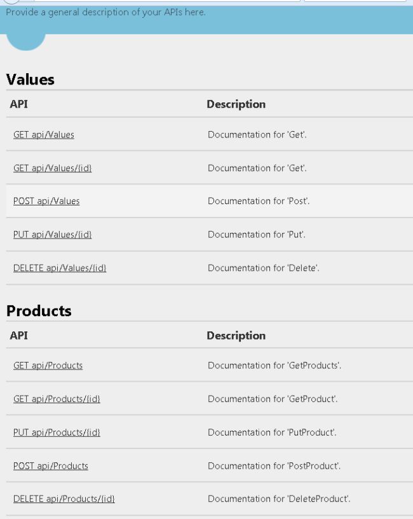Open the GET api/Values/{id} link
413x519 pixels.
point(53,168)
